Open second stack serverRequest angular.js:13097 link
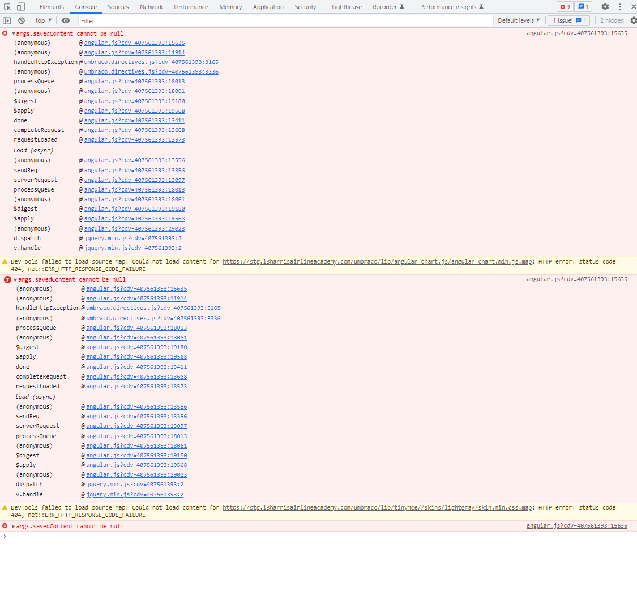637x590 pixels. pyautogui.click(x=136, y=426)
